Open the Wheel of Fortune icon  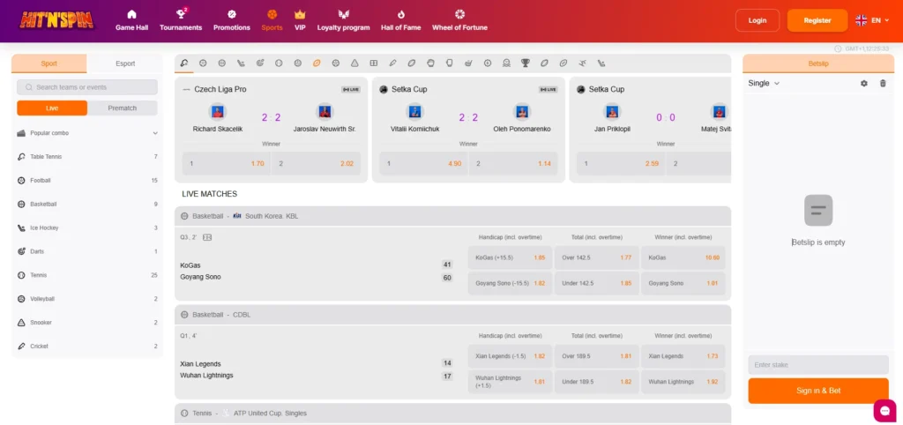pyautogui.click(x=459, y=14)
